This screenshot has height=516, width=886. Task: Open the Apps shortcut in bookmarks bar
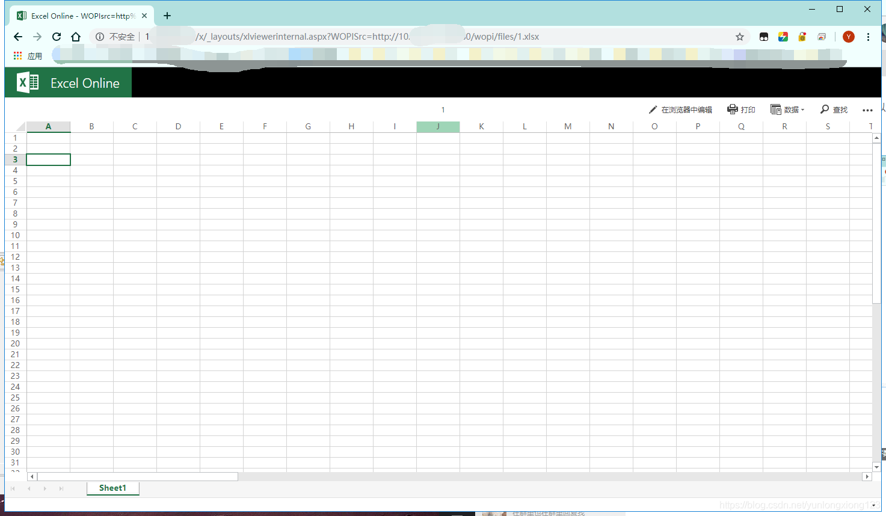[x=28, y=56]
